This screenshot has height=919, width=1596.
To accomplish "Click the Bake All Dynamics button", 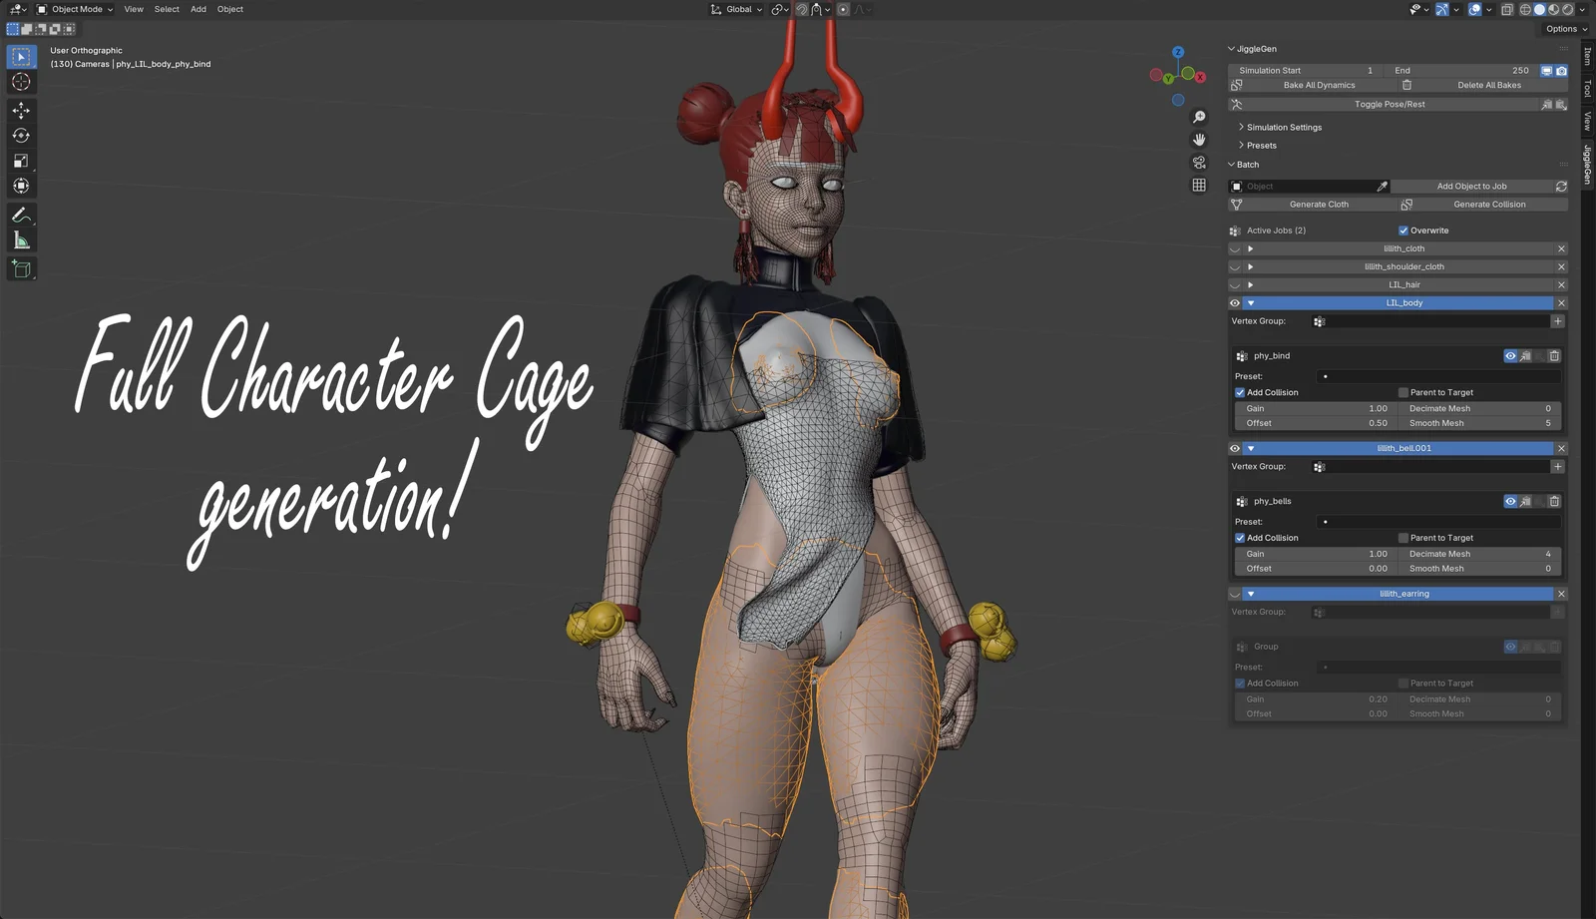I will point(1319,85).
